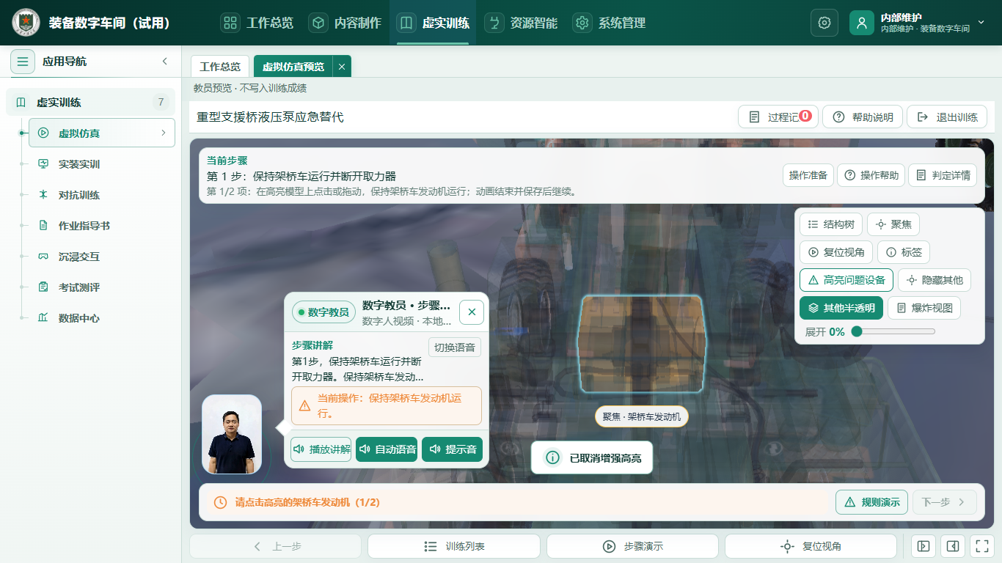Viewport: 1002px width, 563px height.
Task: Open the user account dropdown arrow
Action: [x=981, y=23]
